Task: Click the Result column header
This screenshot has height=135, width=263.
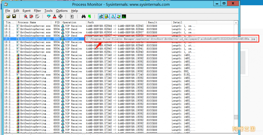Action: 159,22
